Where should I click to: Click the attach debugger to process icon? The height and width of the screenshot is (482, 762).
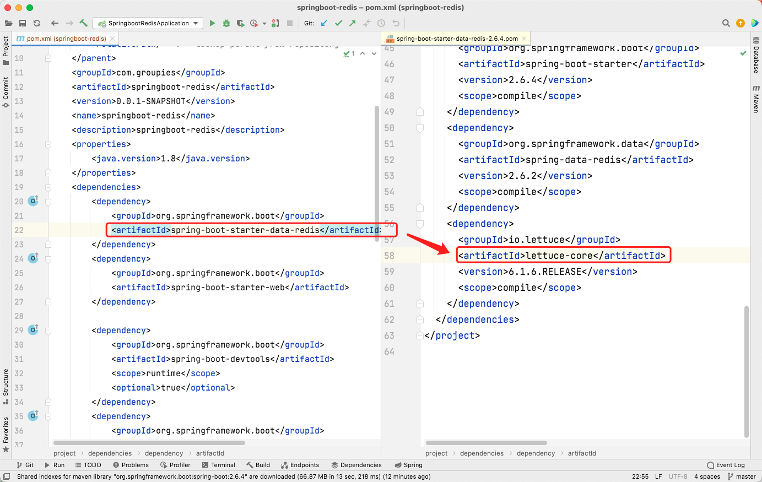(x=275, y=23)
